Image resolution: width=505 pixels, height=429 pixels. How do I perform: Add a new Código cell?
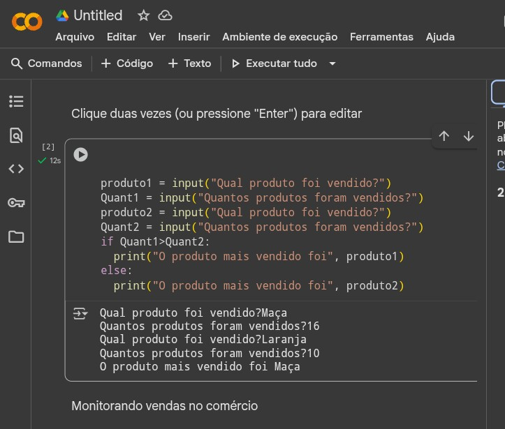pyautogui.click(x=127, y=63)
